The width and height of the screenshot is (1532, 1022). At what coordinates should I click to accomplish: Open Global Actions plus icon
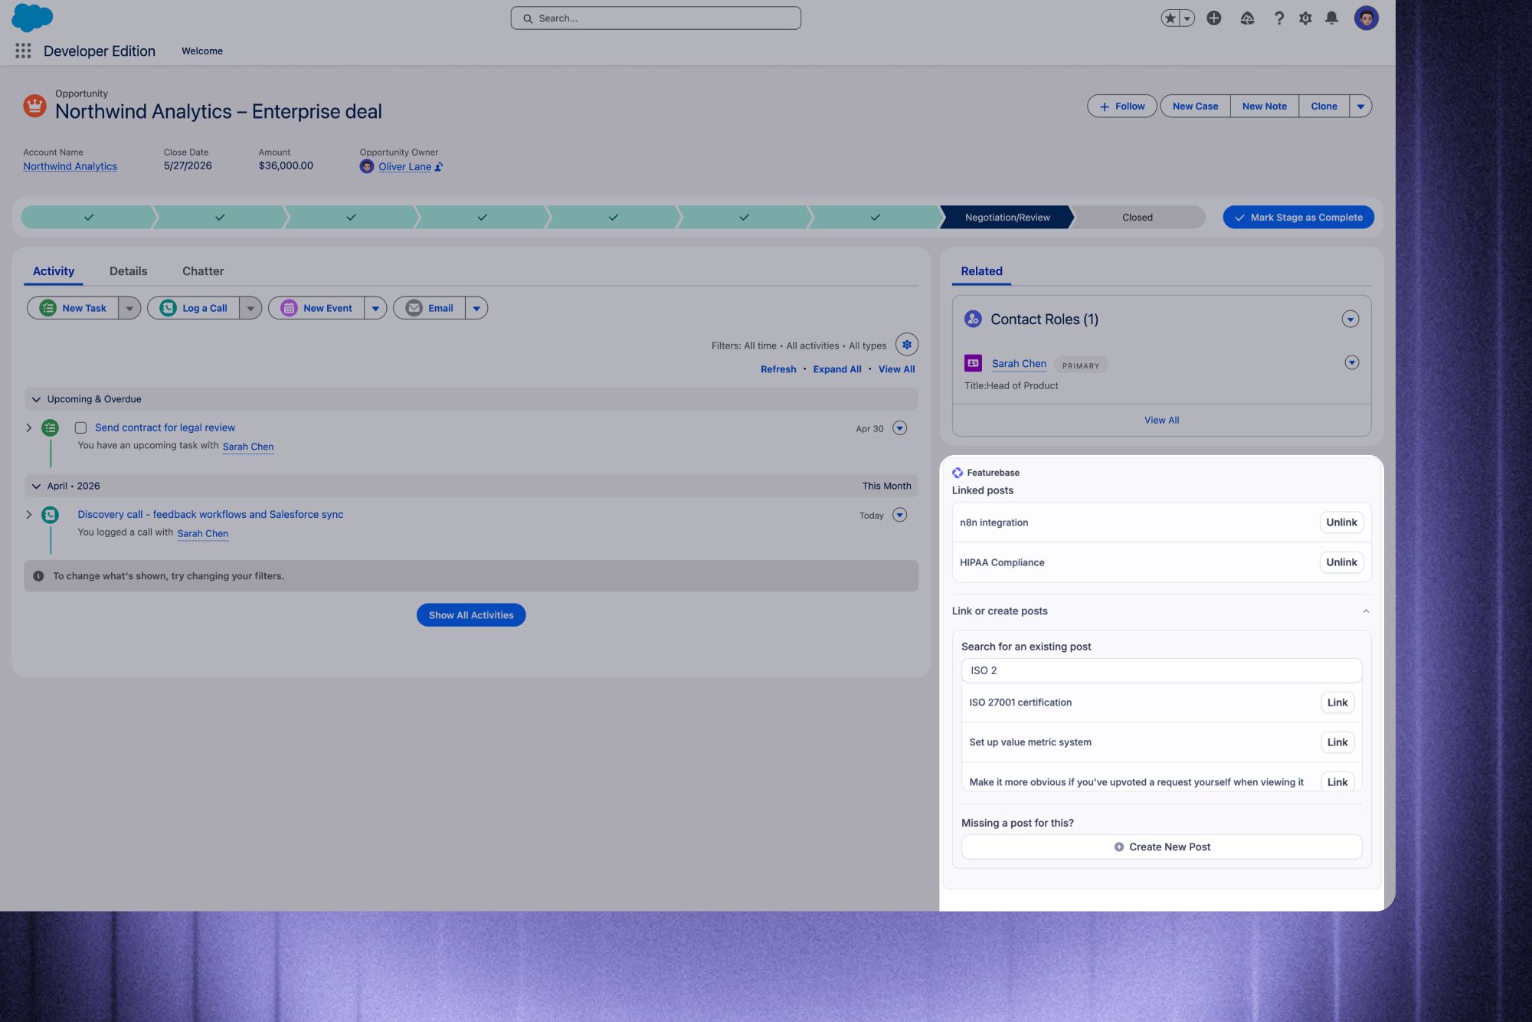1214,18
